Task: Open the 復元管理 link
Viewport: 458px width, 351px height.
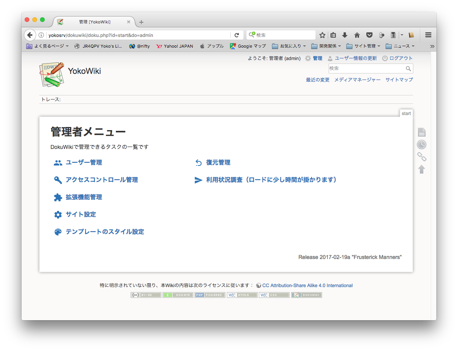Action: [x=218, y=162]
